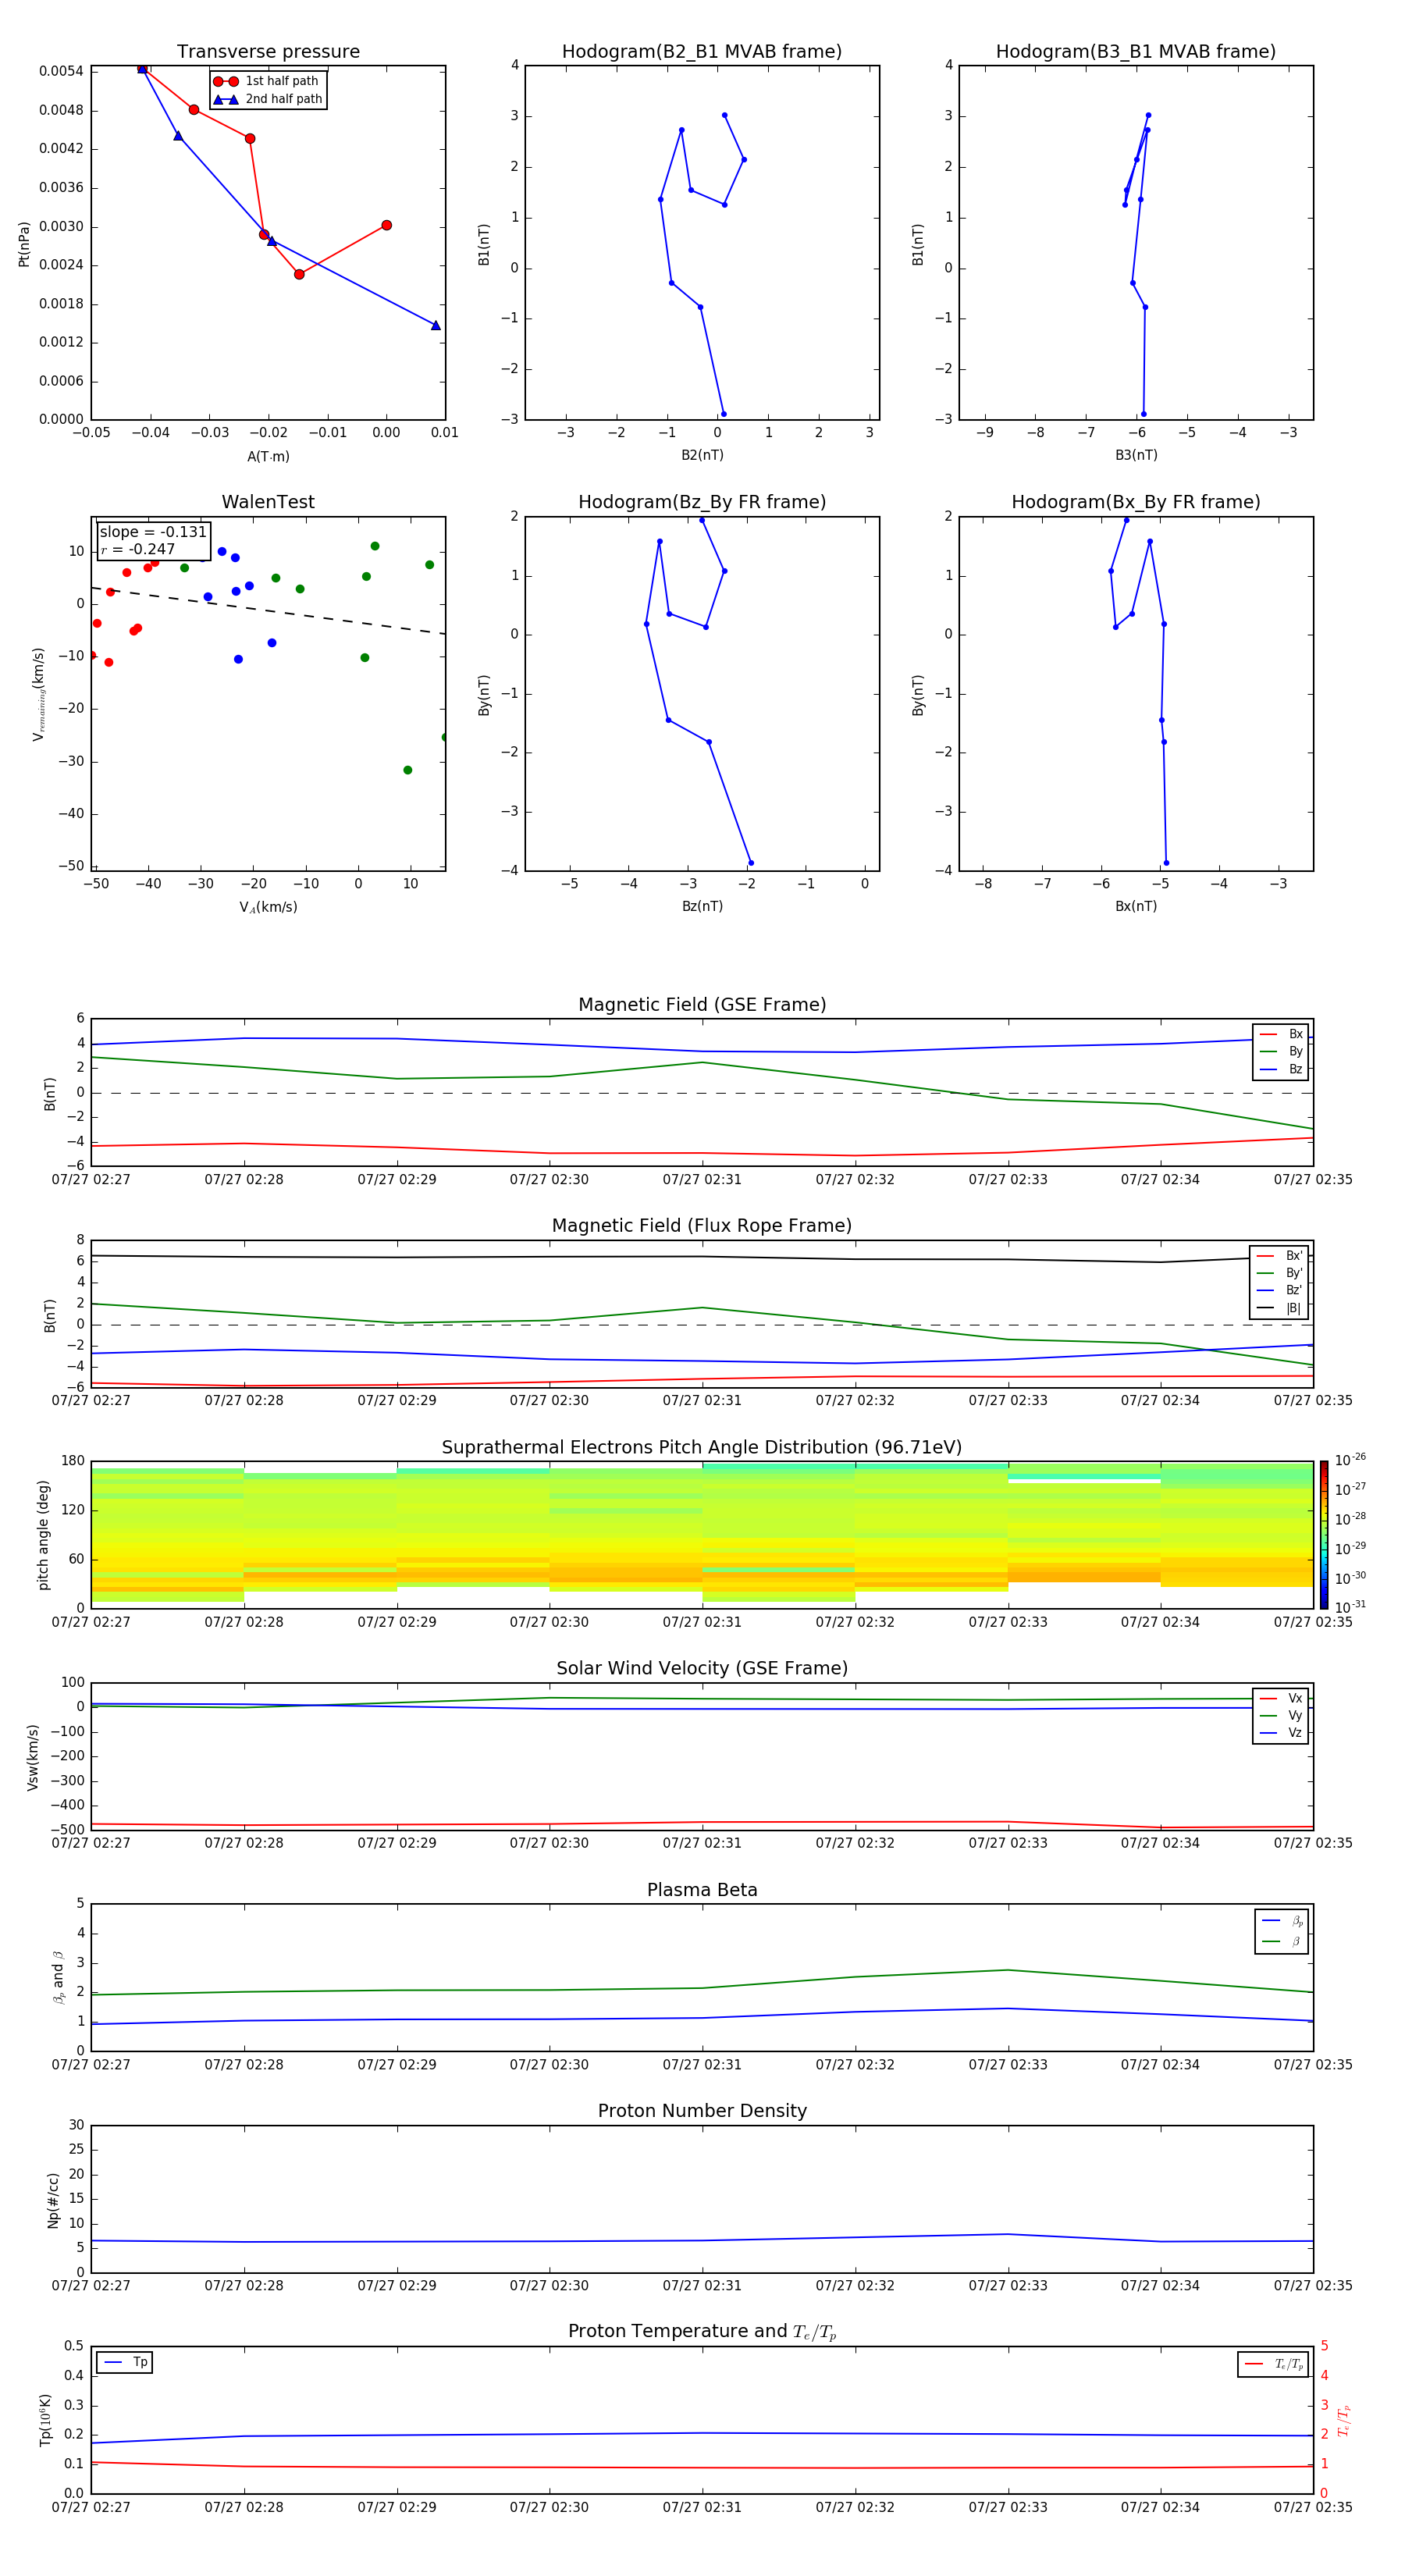Click the red Te/Tp right-axis label

coord(1344,2420)
